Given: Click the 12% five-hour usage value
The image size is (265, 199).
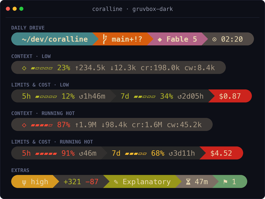Looking at the screenshot, I should click(x=68, y=96).
